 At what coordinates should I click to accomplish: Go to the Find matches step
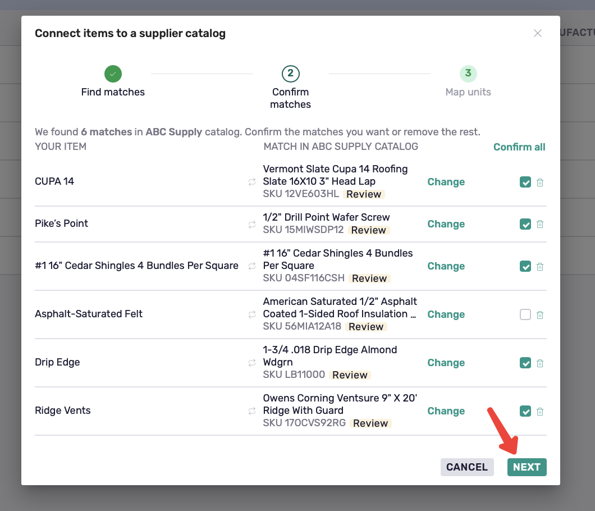pos(113,81)
